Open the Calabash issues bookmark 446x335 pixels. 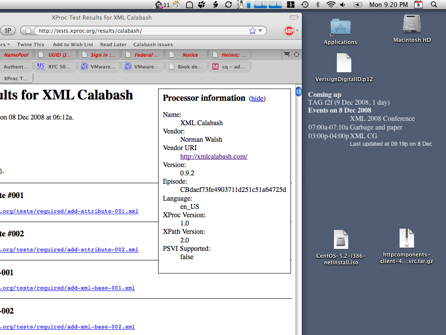tap(153, 44)
